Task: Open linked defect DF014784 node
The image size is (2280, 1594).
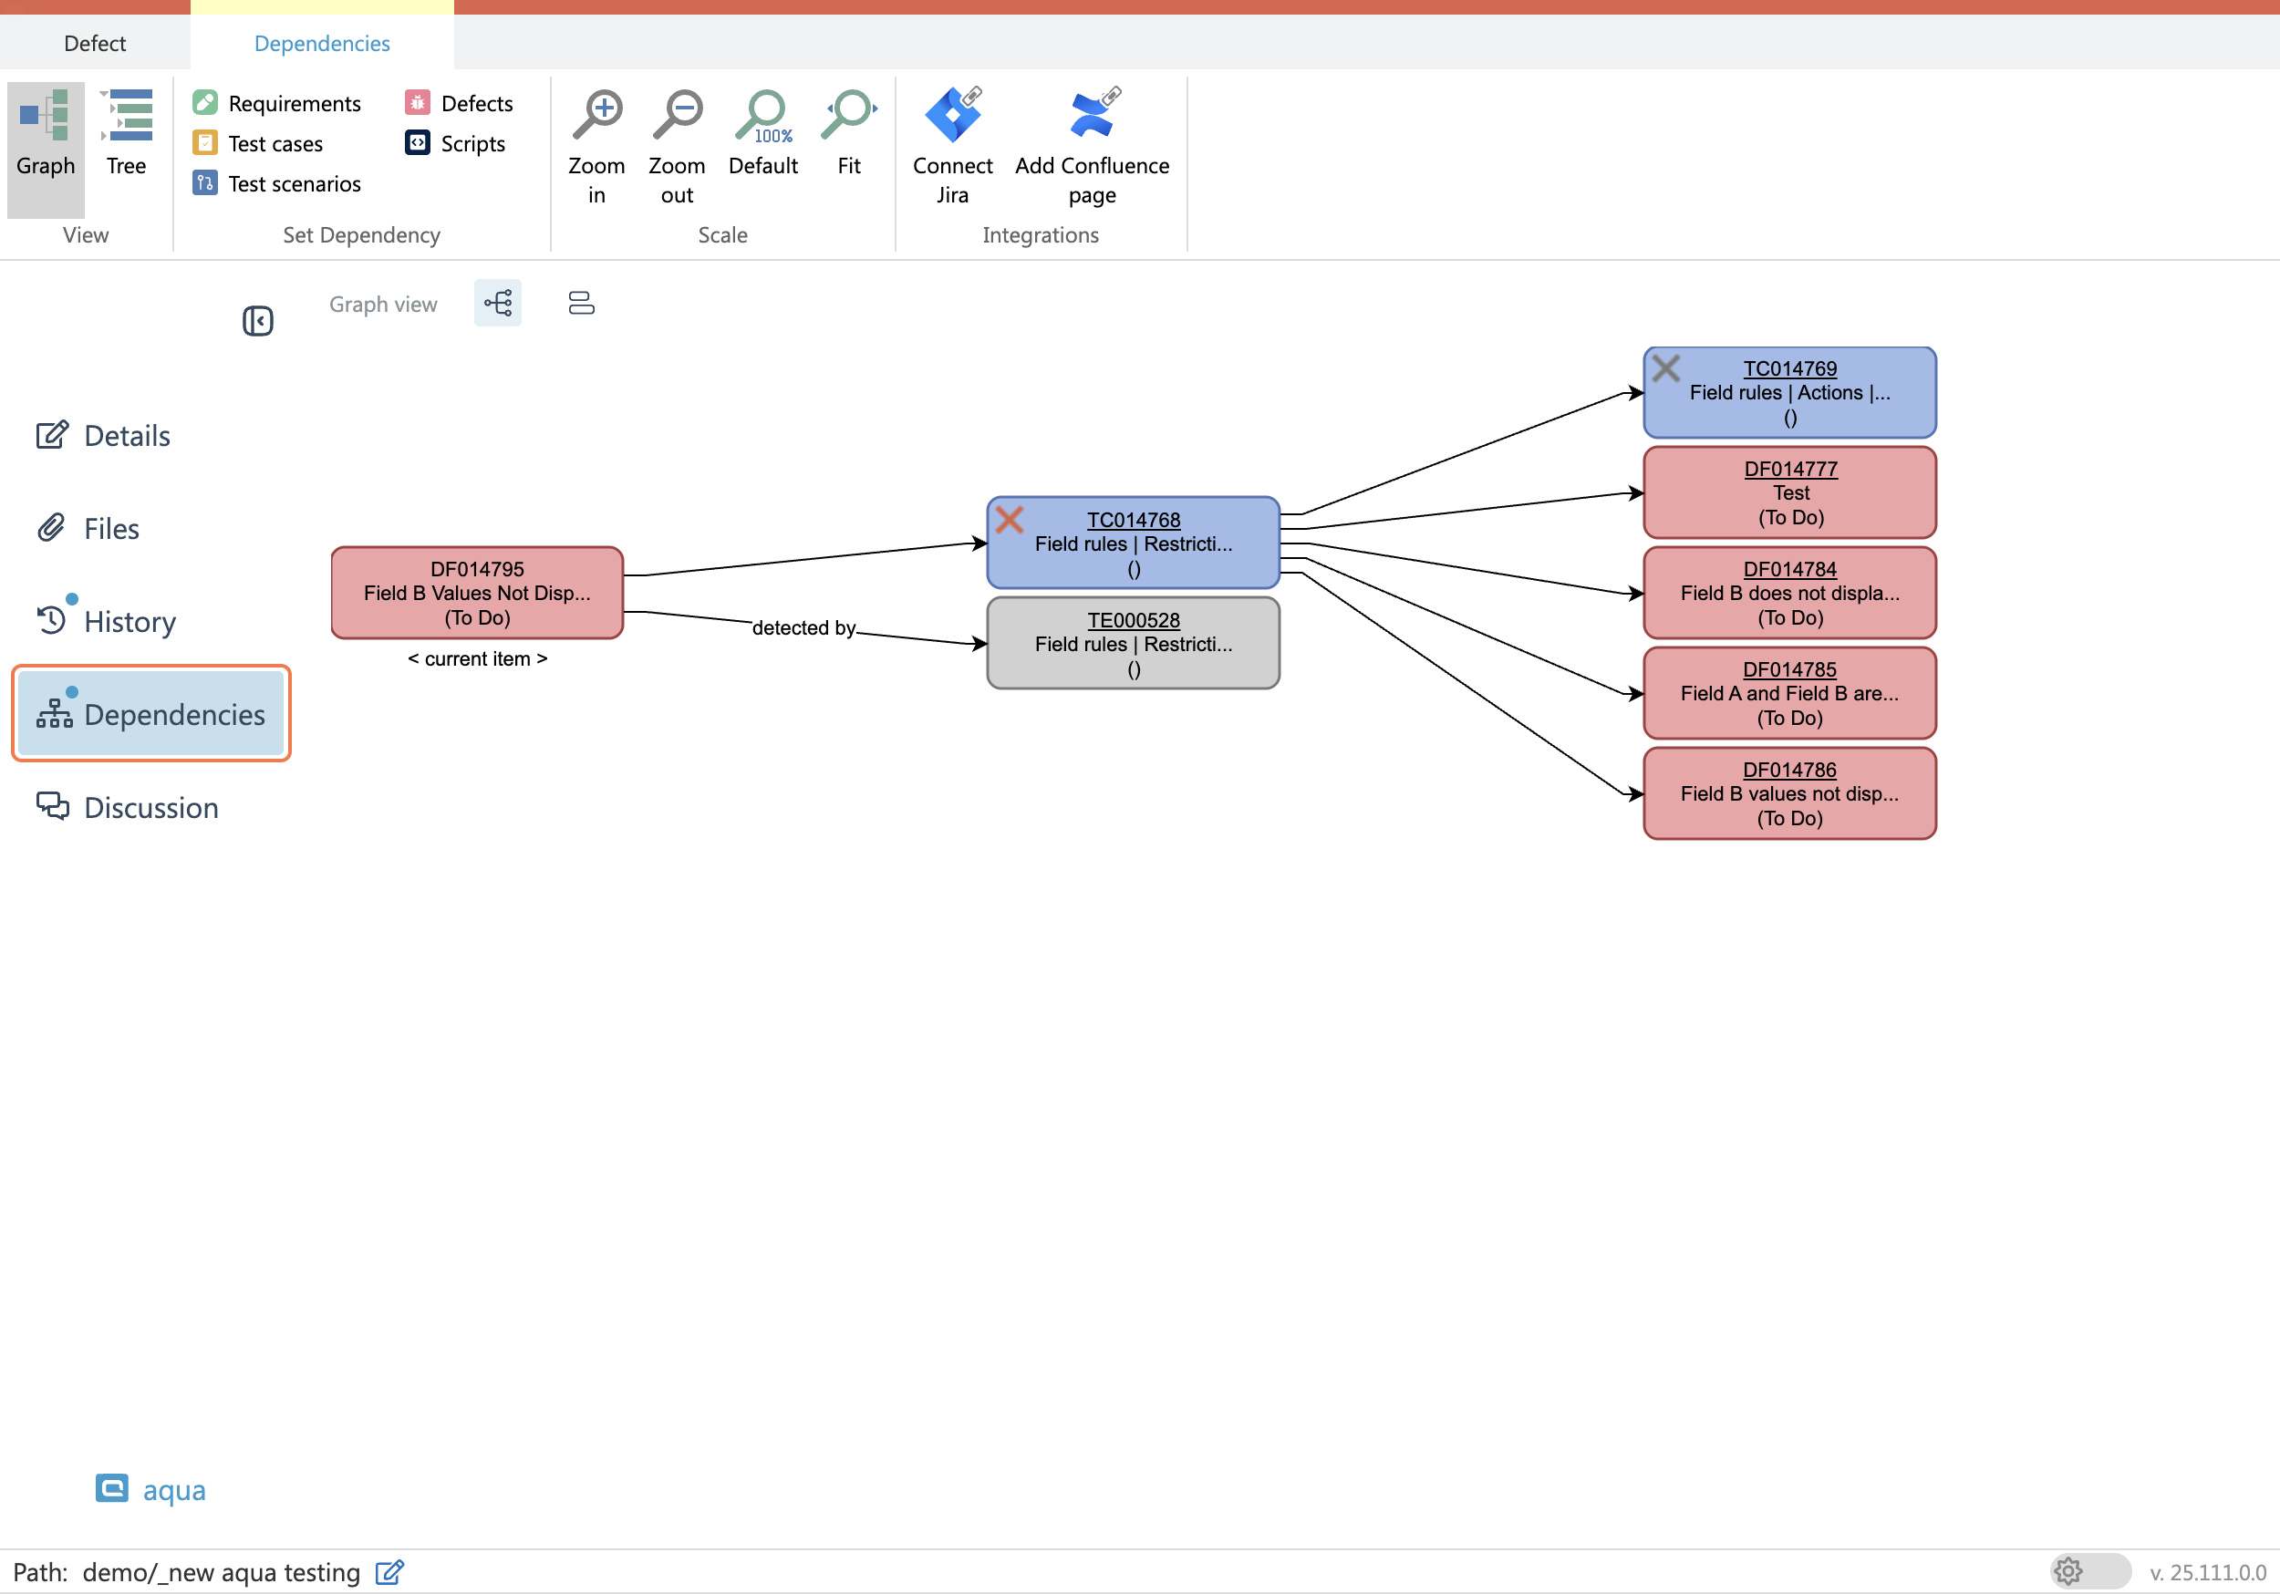Action: tap(1789, 570)
